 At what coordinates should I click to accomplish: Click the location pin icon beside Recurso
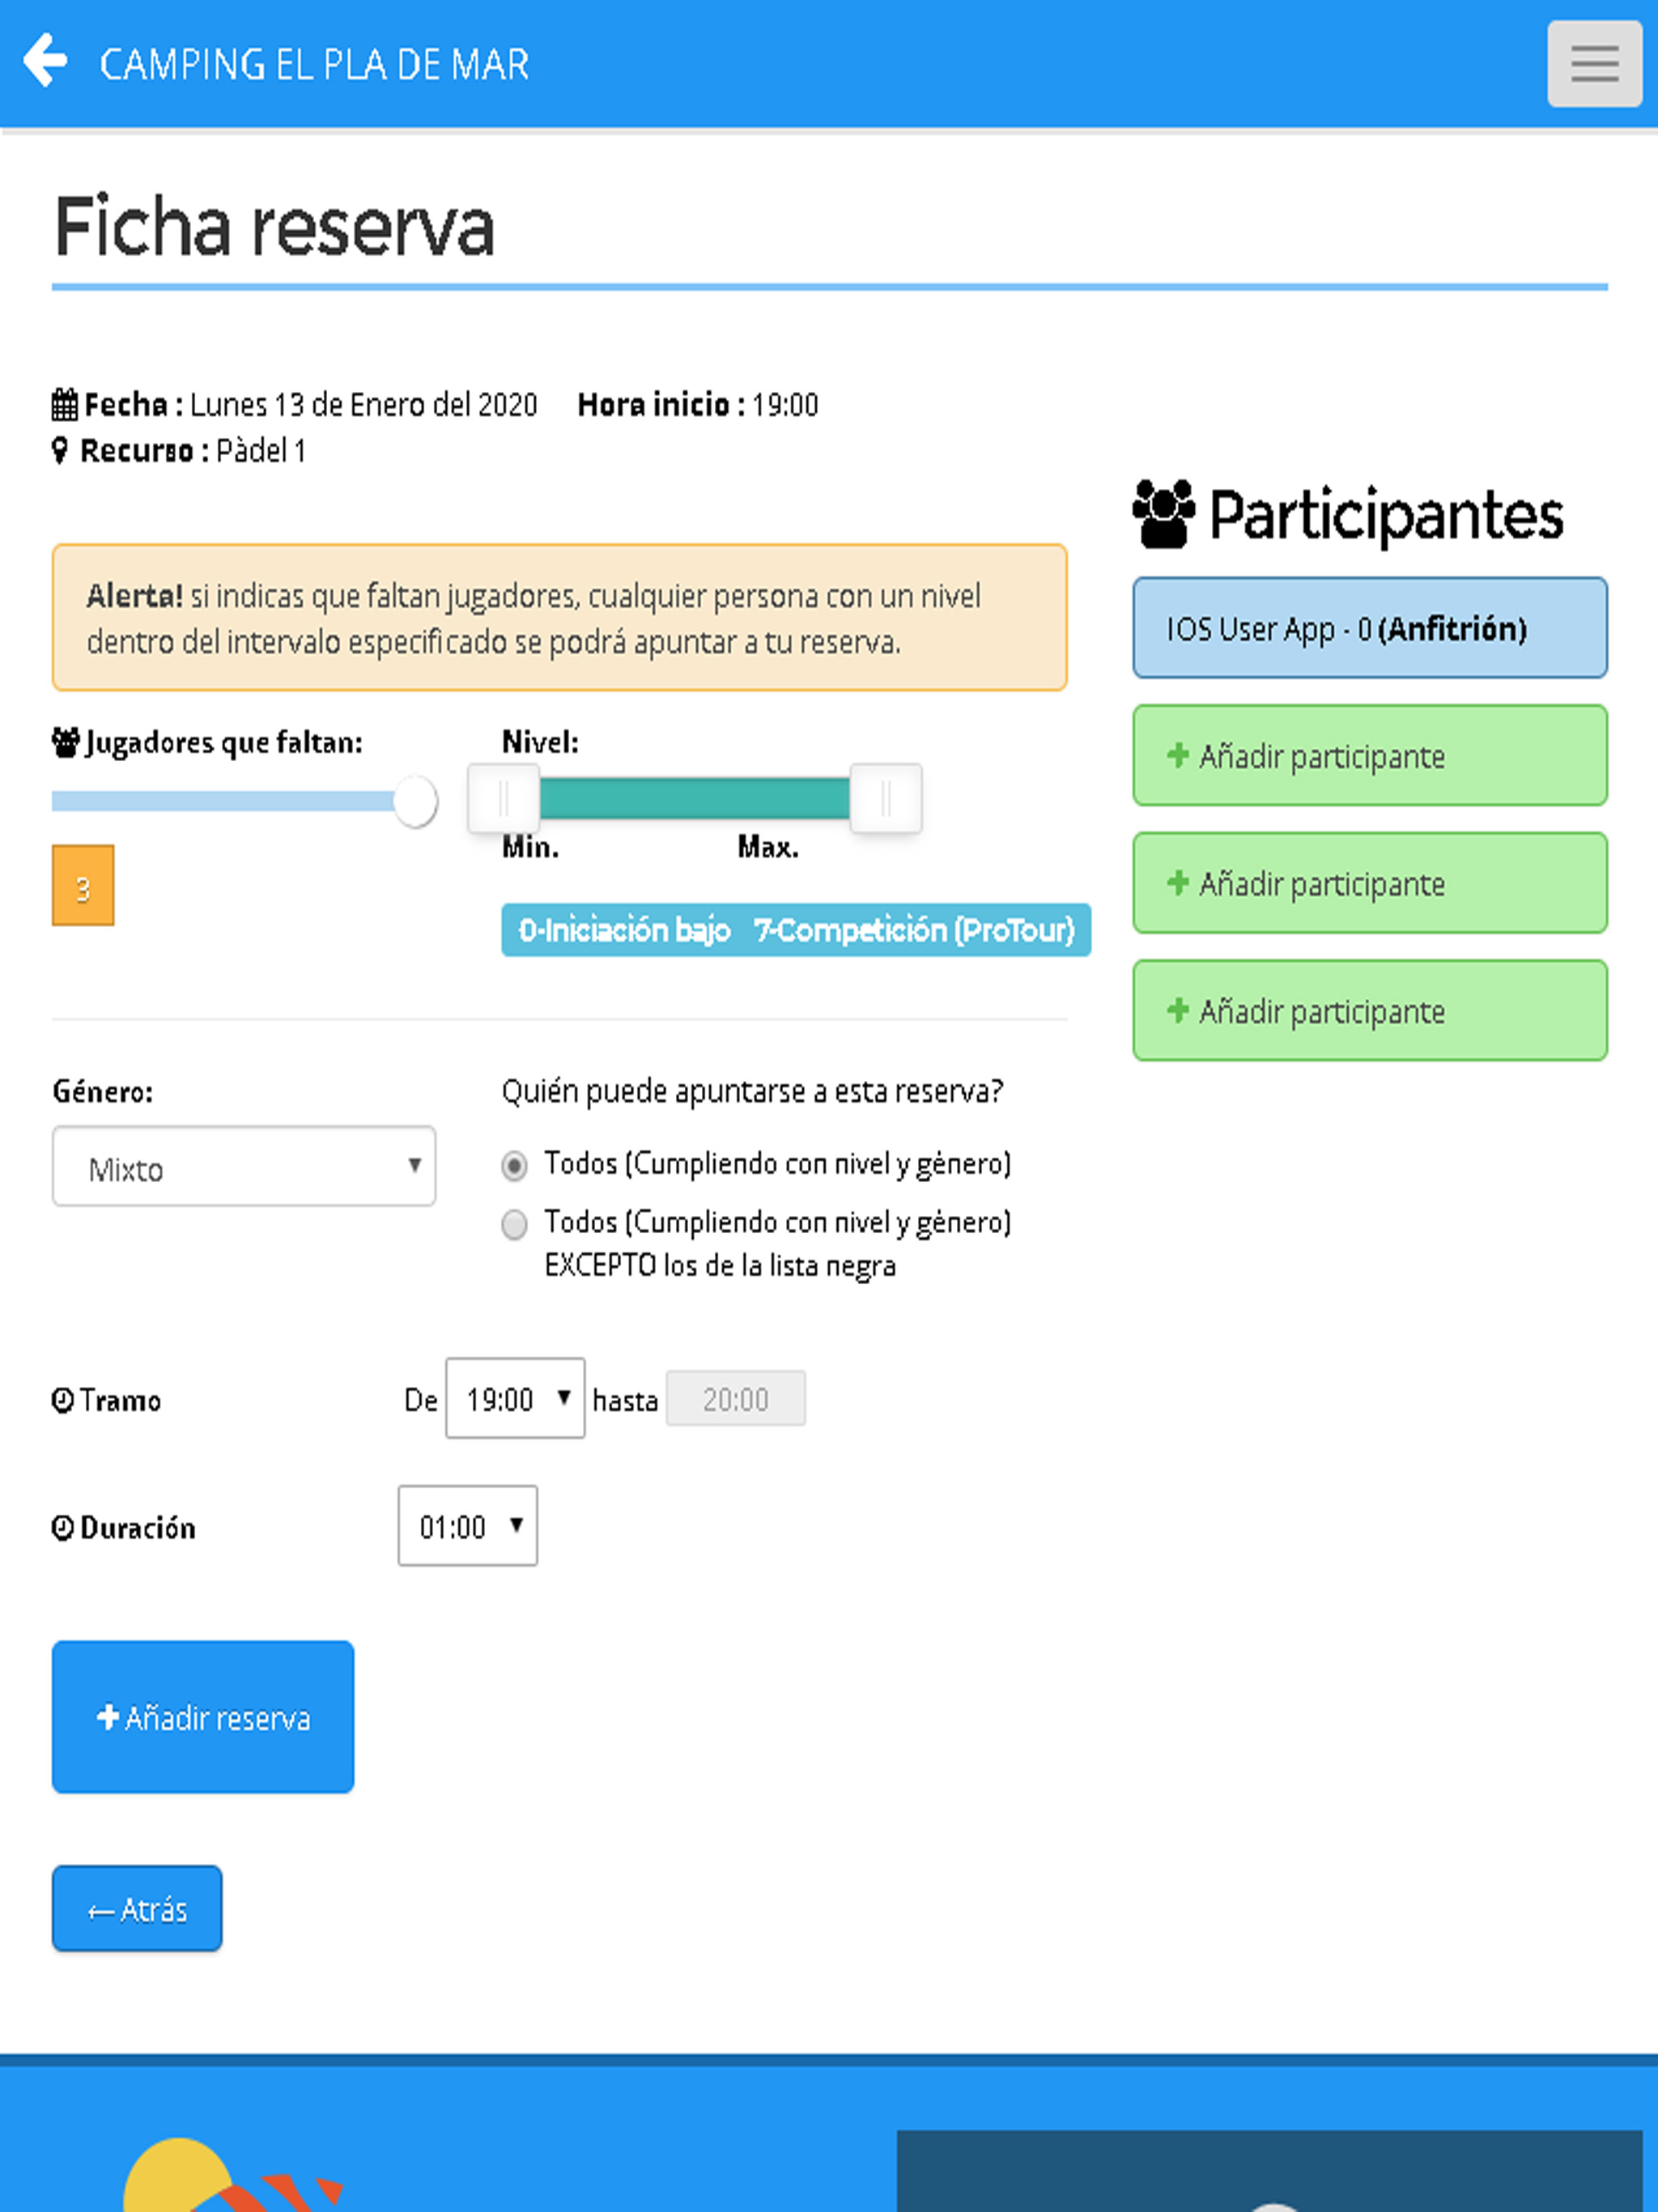[x=60, y=451]
